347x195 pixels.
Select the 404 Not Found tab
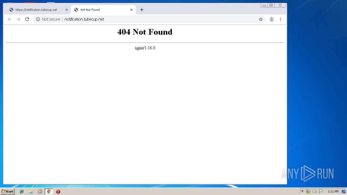point(103,10)
